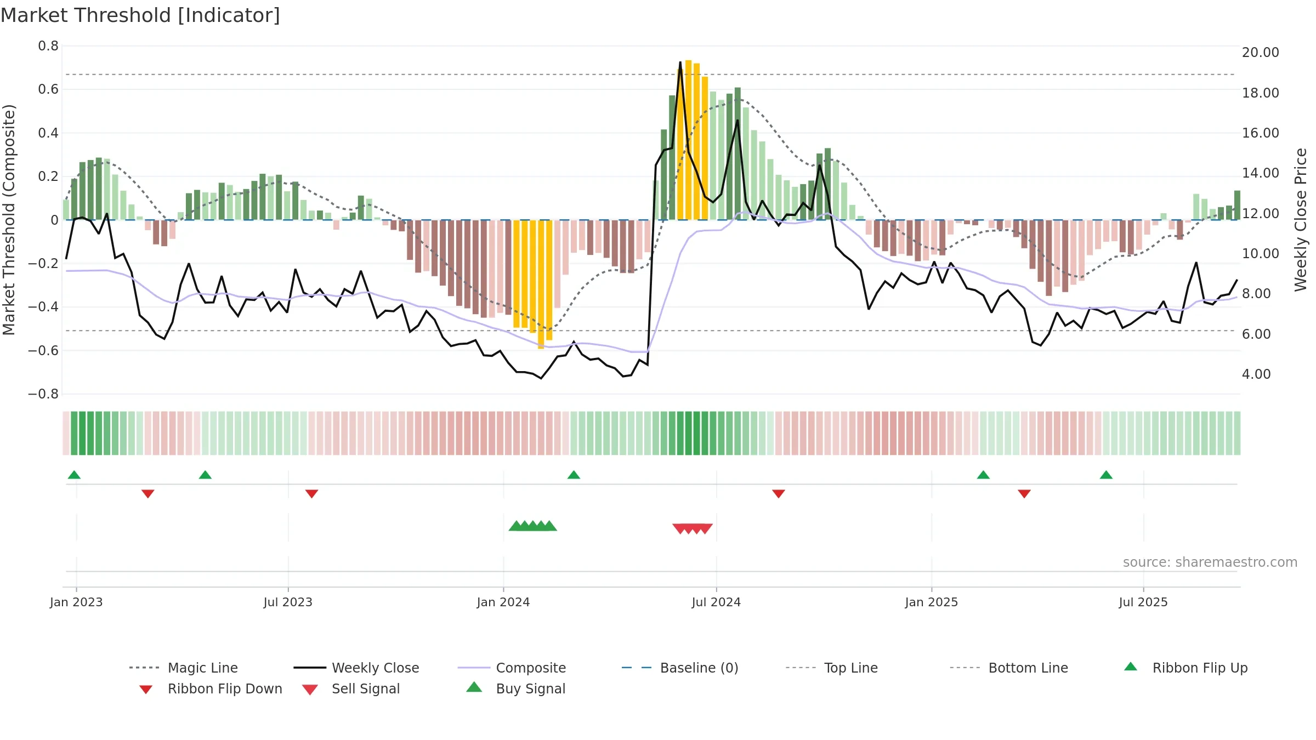
Task: Click the cluster of green buy signal markers
Action: [533, 526]
